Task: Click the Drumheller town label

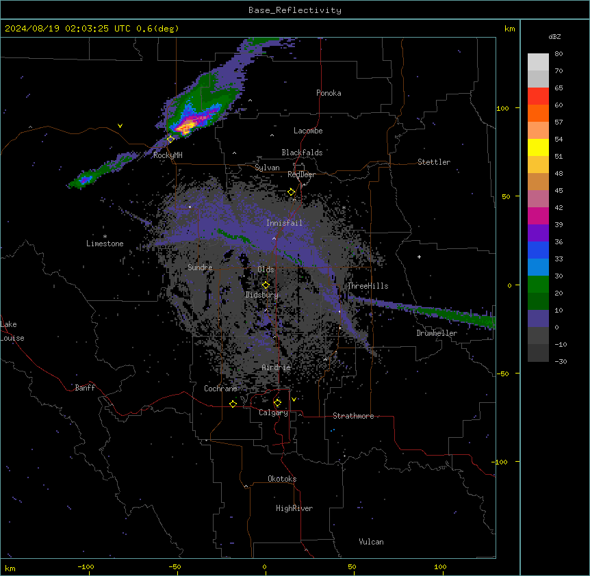Action: tap(437, 333)
